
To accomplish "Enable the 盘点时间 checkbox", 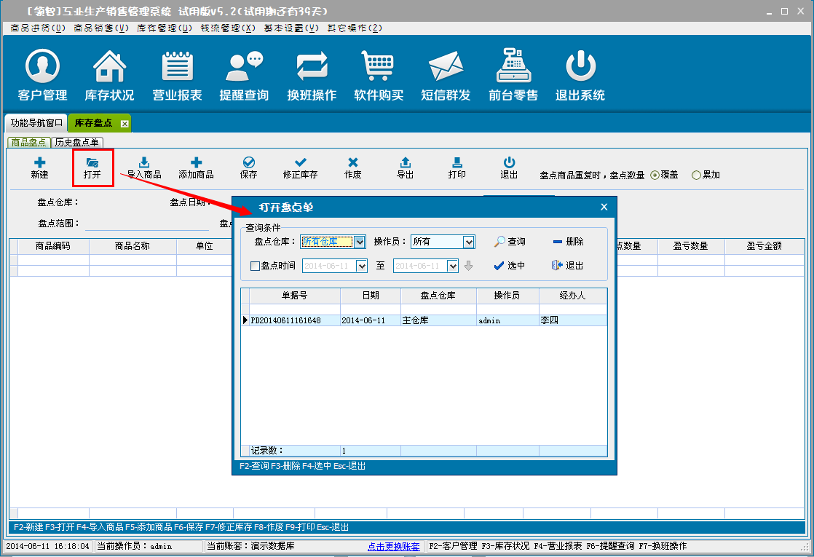I will [255, 266].
